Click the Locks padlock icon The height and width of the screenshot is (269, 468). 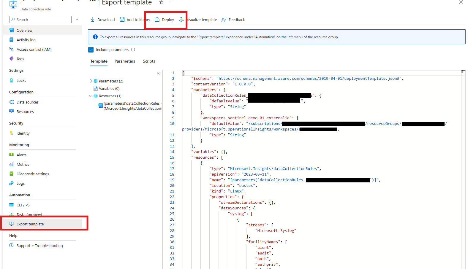pyautogui.click(x=12, y=80)
